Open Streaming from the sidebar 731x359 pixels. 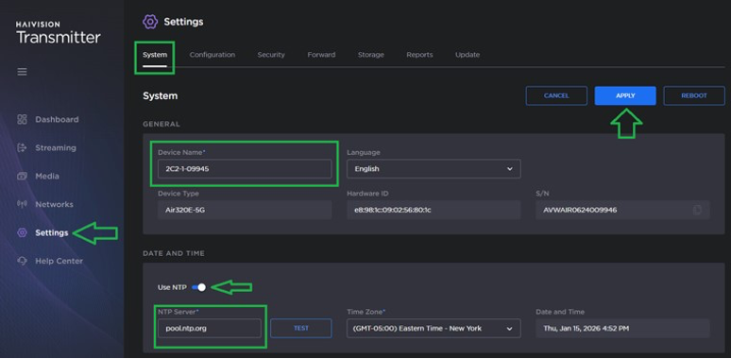(x=56, y=147)
